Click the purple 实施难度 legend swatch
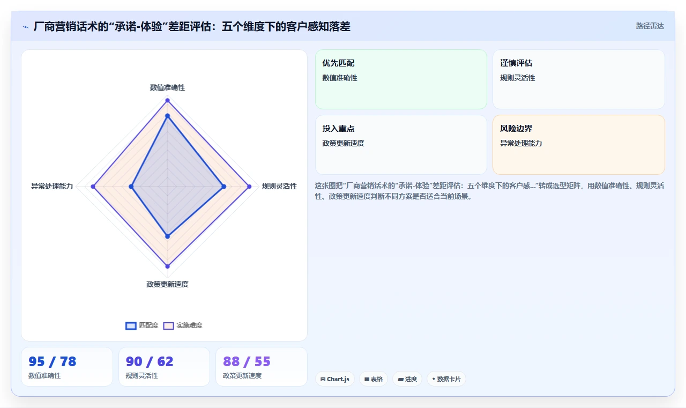This screenshot has height=408, width=686. pyautogui.click(x=169, y=325)
